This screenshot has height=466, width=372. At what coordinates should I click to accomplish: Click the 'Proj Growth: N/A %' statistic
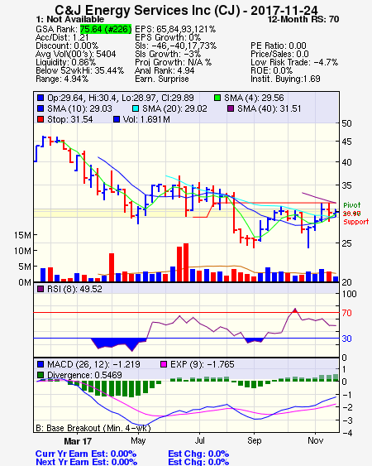(x=173, y=62)
